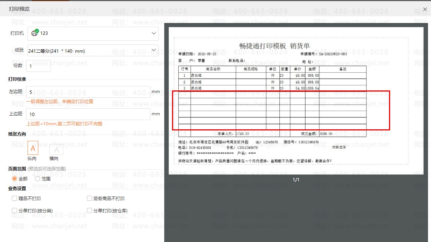Click the 打印校准 section heading
The width and height of the screenshot is (431, 242).
(17, 79)
